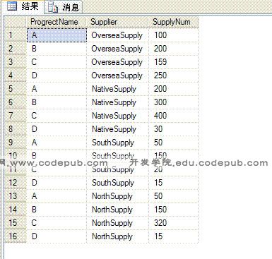The height and width of the screenshot is (259, 272).
Task: Select row header number 4
Action: click(16, 76)
